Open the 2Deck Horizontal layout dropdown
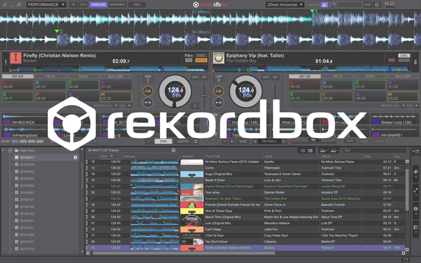 285,5
